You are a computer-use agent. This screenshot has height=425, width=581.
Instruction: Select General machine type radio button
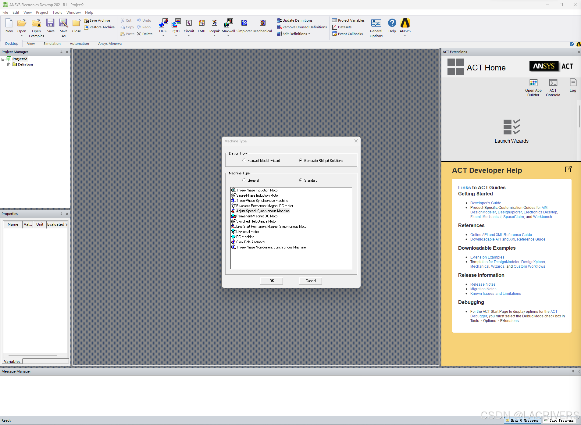point(244,180)
